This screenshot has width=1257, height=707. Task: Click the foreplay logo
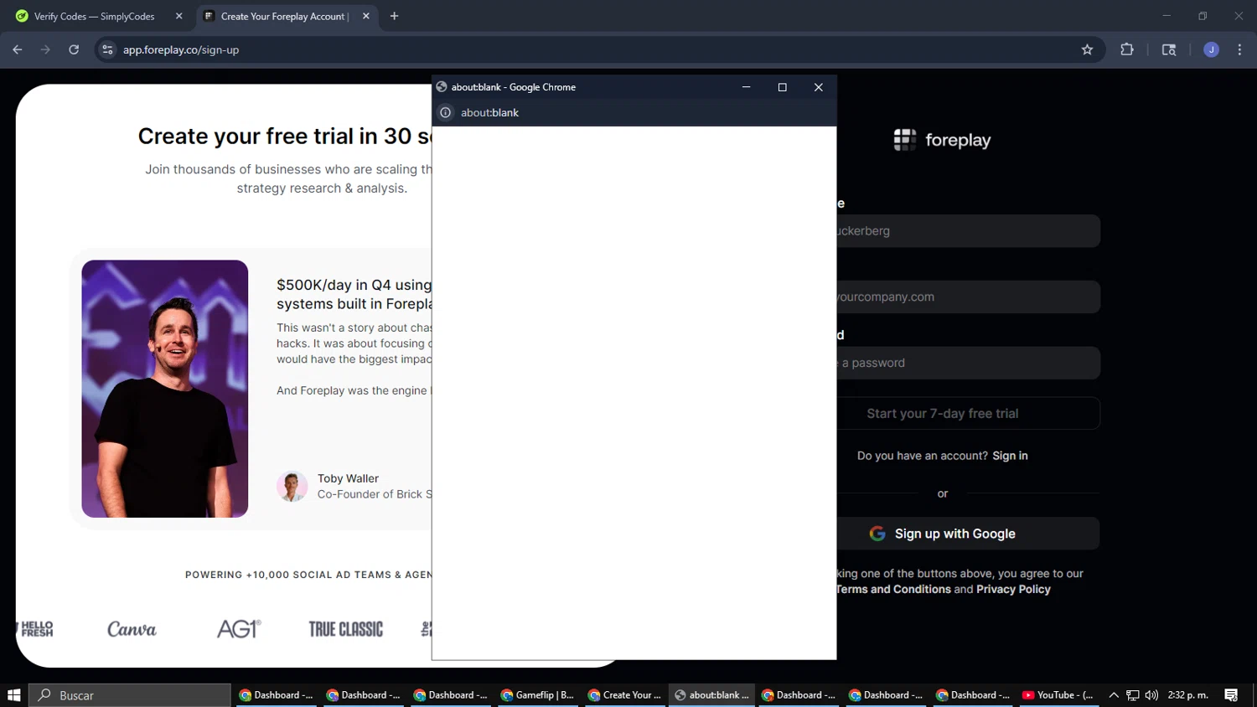(x=942, y=140)
